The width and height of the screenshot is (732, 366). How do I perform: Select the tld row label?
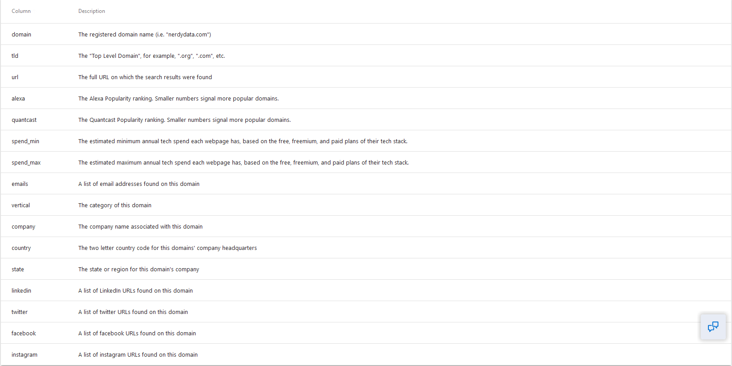[15, 56]
